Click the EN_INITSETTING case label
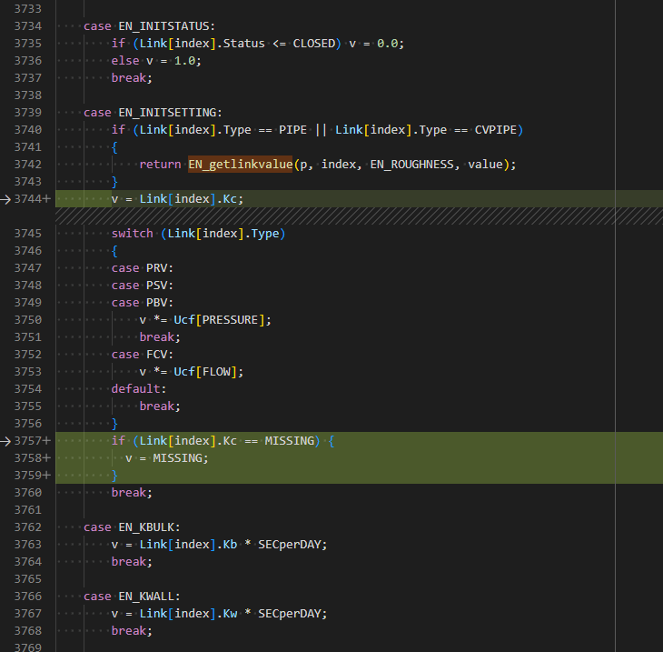Image resolution: width=663 pixels, height=652 pixels. (170, 113)
